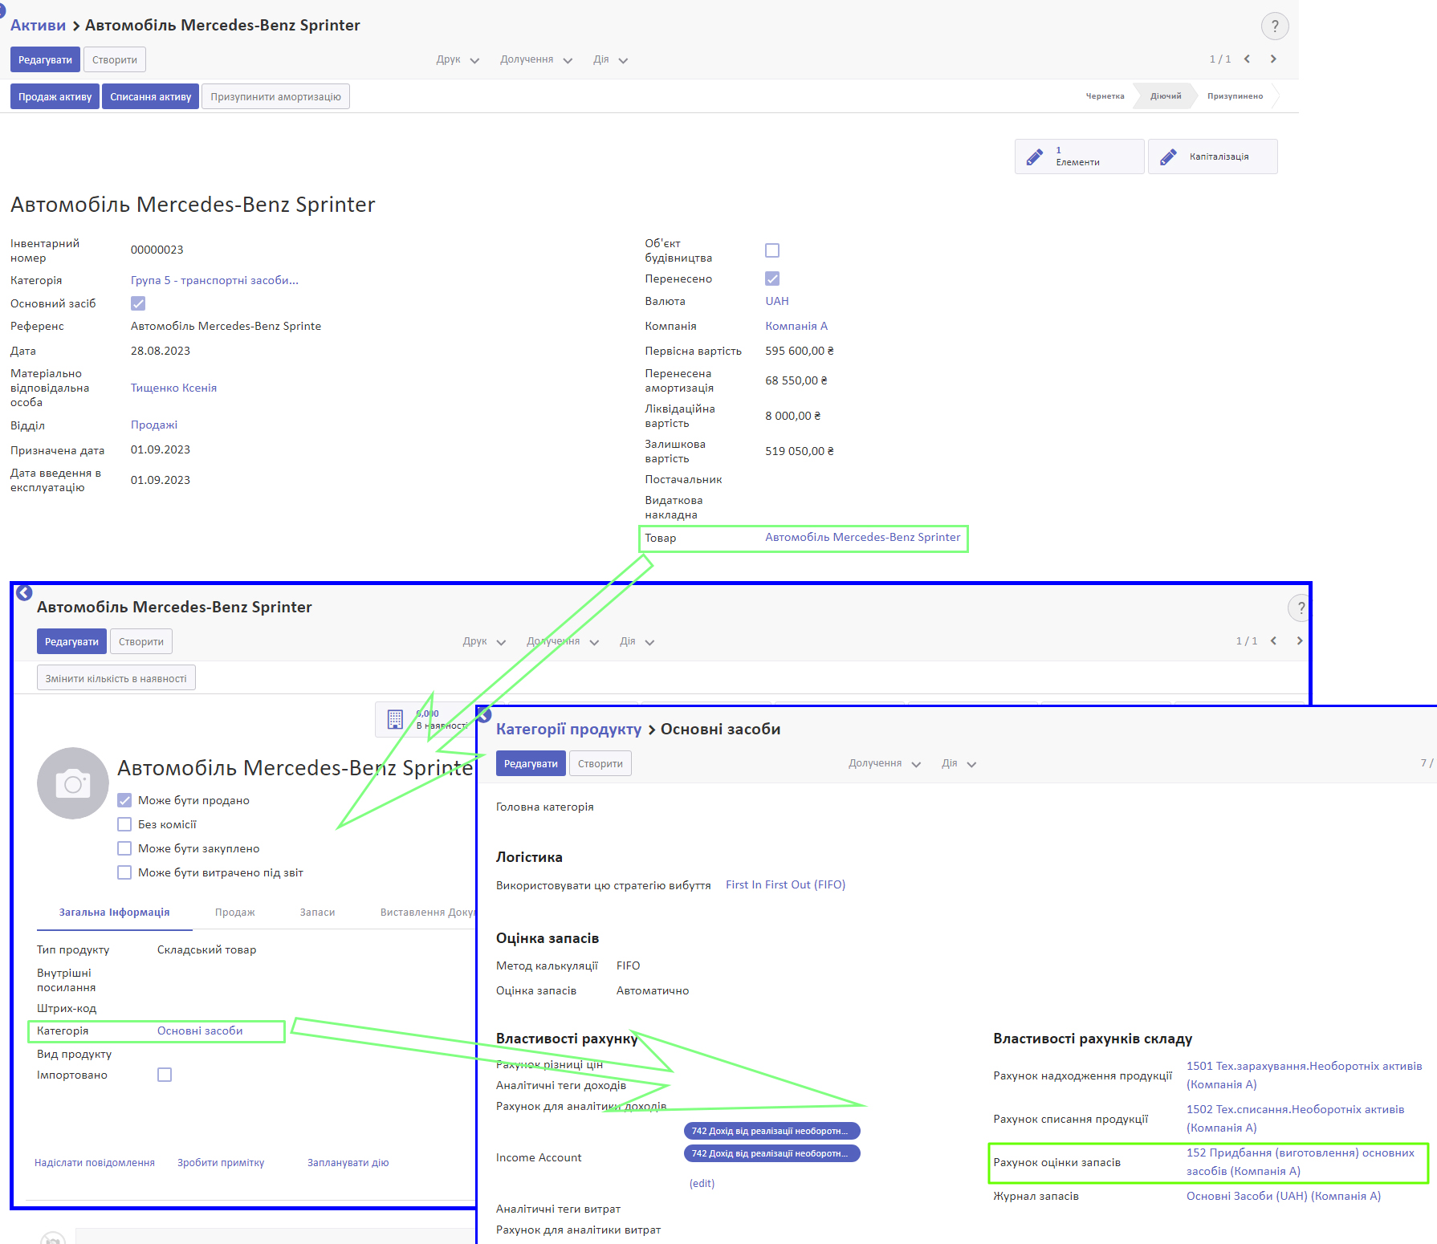Switch to Загальна Інформація tab
The image size is (1437, 1244).
point(114,913)
